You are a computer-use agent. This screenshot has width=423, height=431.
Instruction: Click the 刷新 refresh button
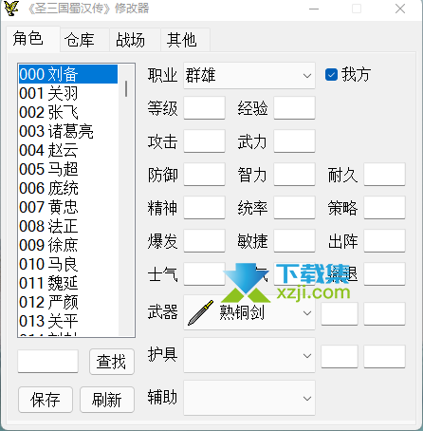107,400
